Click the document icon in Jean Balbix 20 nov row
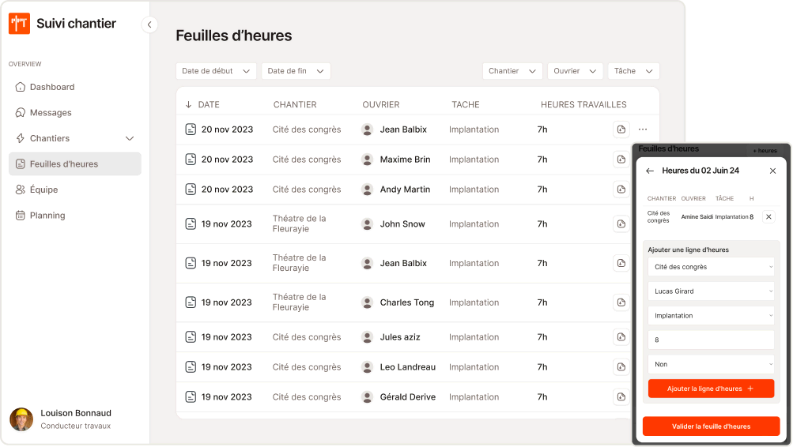This screenshot has width=793, height=447. click(x=191, y=130)
